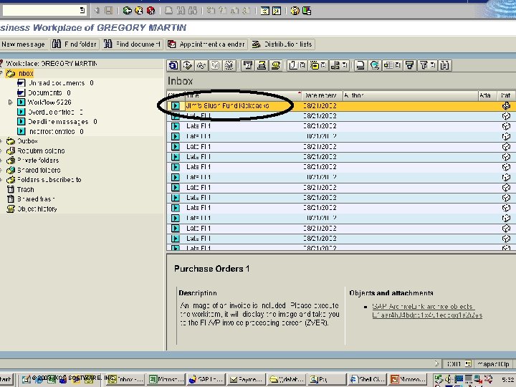Switch to Inbox taskbar window button
The height and width of the screenshot is (387, 516).
[125, 379]
